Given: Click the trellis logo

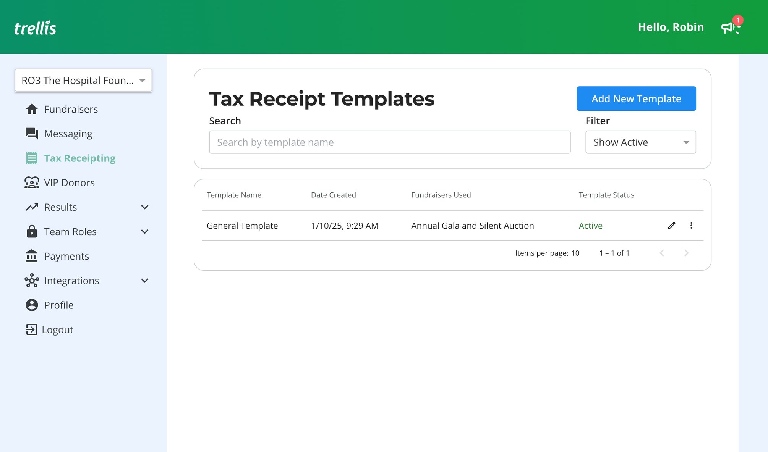Looking at the screenshot, I should pyautogui.click(x=35, y=27).
